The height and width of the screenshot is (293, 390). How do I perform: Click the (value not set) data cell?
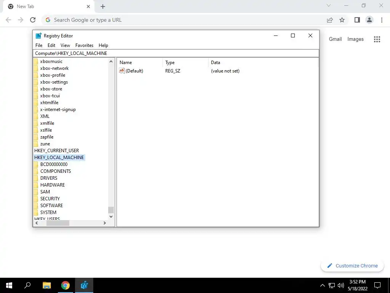pos(225,71)
